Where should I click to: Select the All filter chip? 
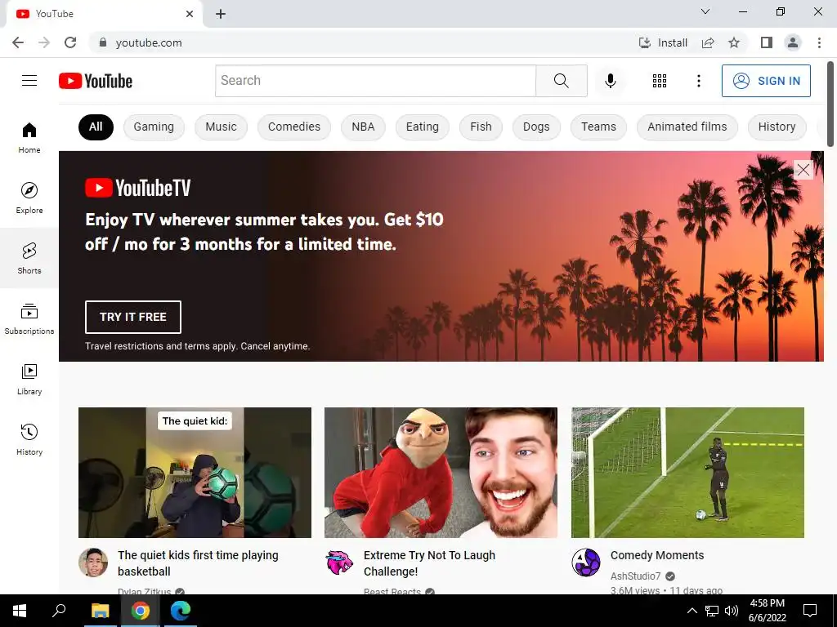(x=96, y=127)
